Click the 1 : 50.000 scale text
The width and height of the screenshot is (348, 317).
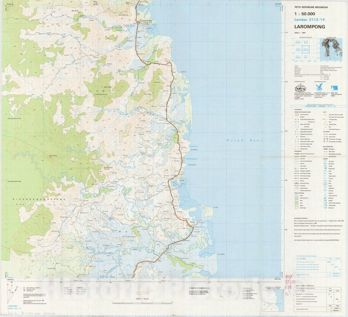[304, 14]
